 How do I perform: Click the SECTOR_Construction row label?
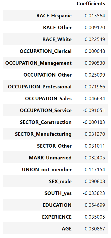[46, 122]
